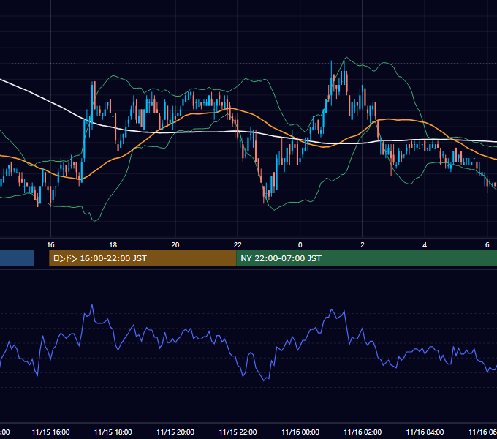Screen dimensions: 497x439
Task: Click the 11/15 18:00 time label
Action: tap(113, 432)
